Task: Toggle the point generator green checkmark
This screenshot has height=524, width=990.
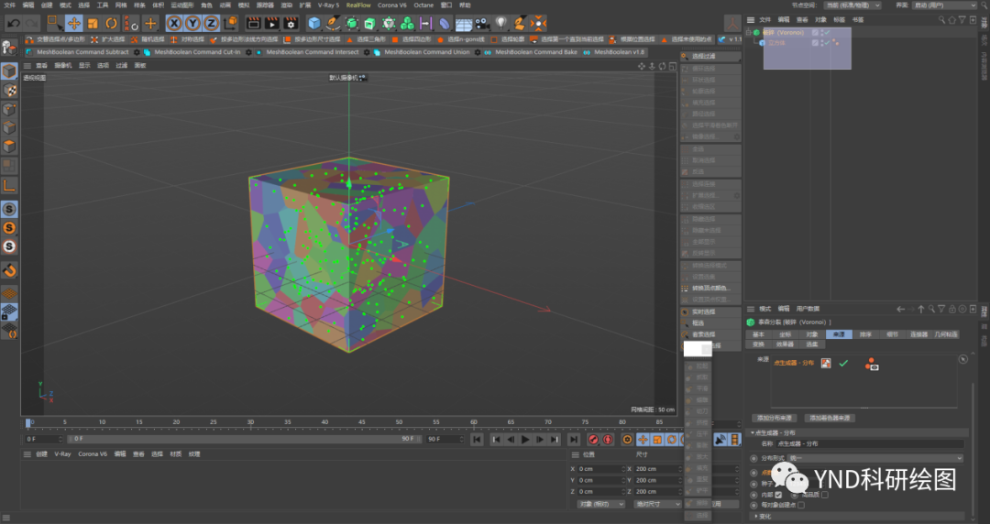Action: pos(843,363)
